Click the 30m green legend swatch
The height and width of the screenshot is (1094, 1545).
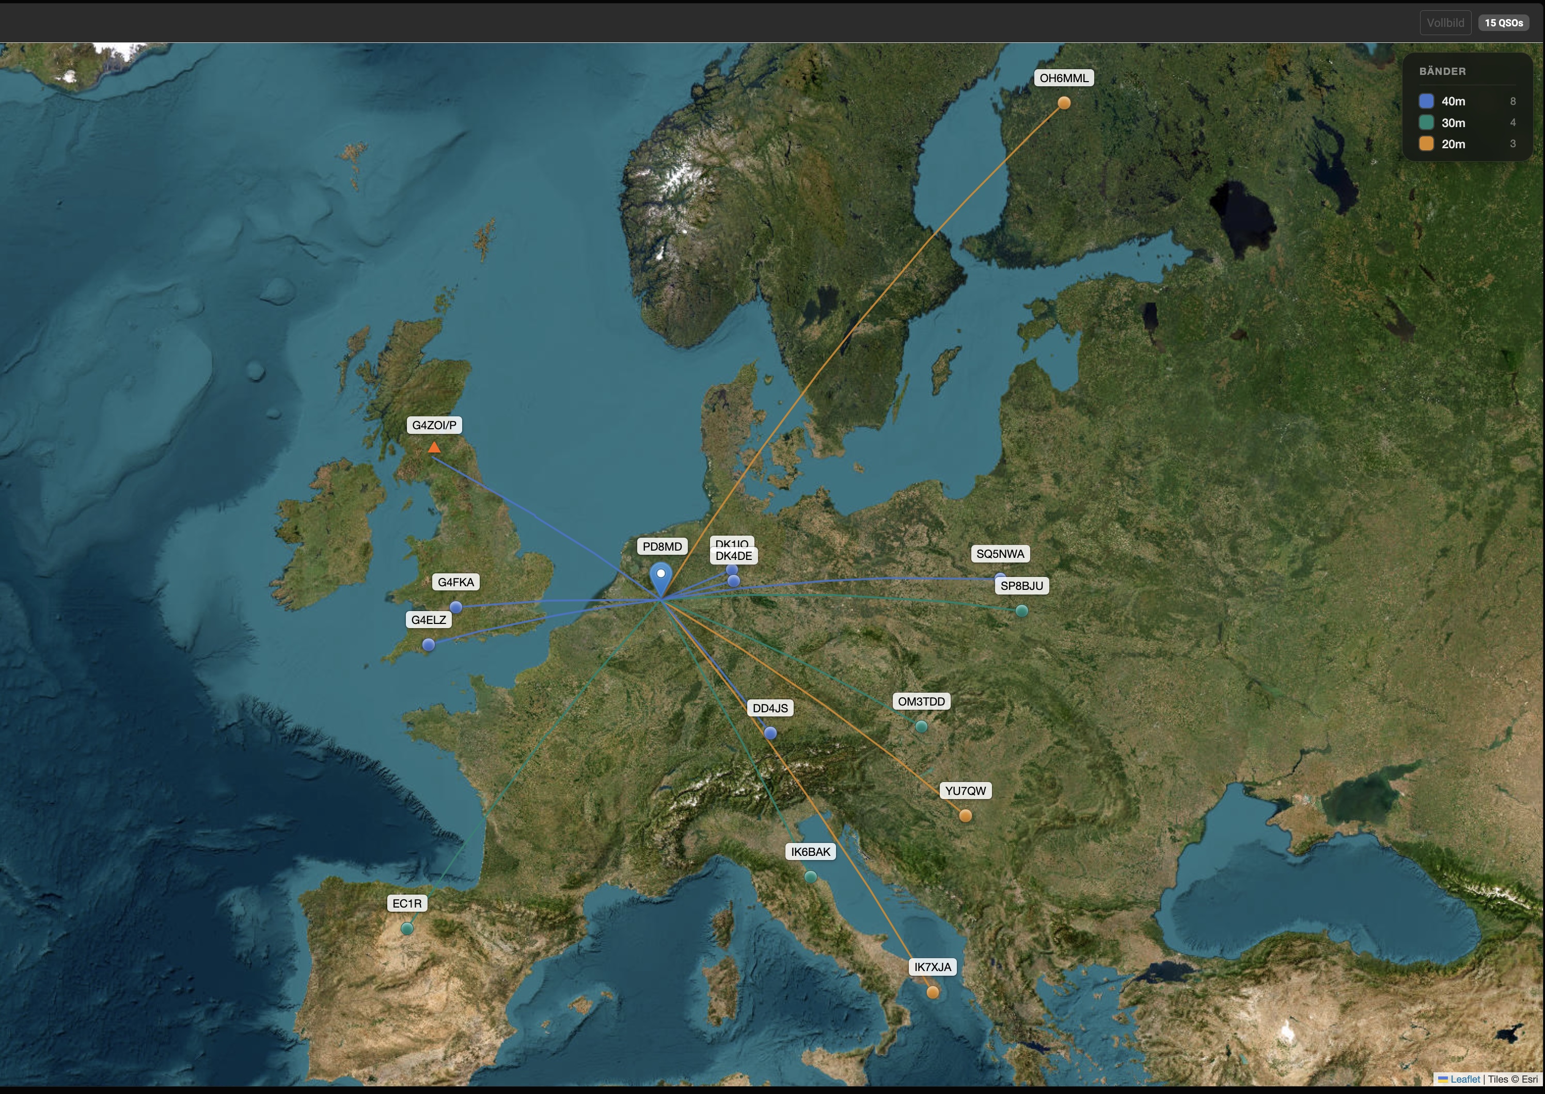coord(1426,122)
